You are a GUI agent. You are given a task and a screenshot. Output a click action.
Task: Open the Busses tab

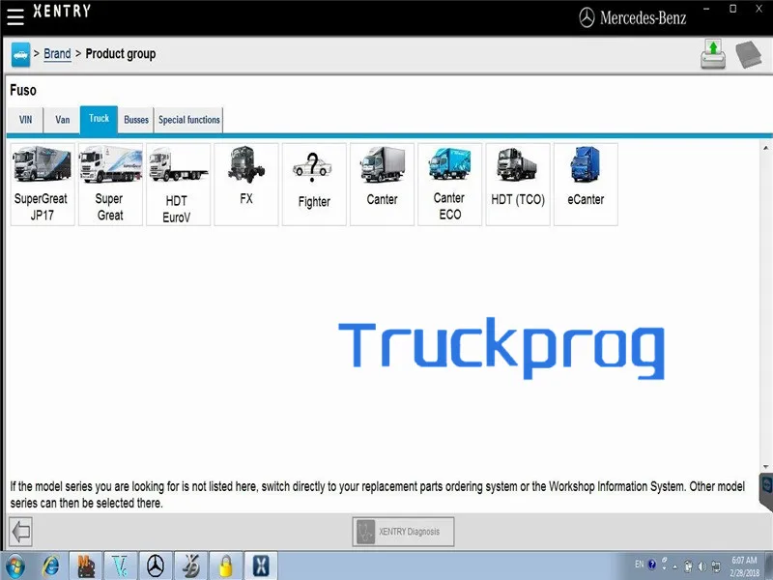(x=136, y=120)
